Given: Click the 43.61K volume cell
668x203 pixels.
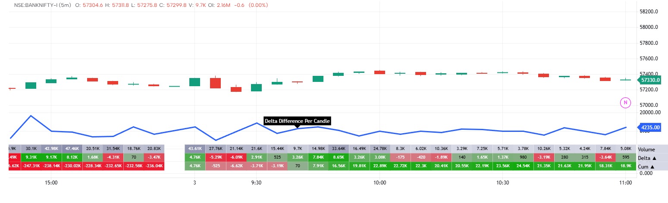Looking at the screenshot, I should 195,149.
